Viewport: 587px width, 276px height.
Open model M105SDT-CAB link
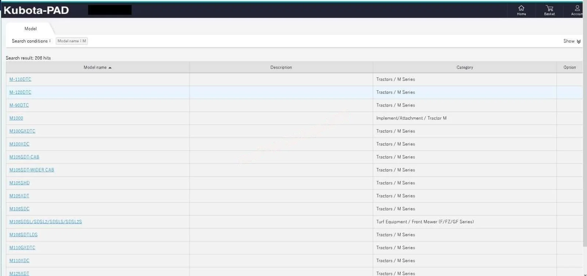point(24,157)
